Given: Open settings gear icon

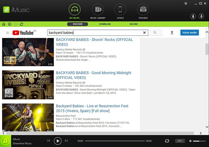Looking at the screenshot, I should click(x=186, y=4).
